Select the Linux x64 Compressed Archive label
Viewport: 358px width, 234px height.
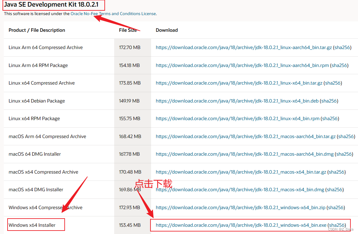(x=42, y=83)
